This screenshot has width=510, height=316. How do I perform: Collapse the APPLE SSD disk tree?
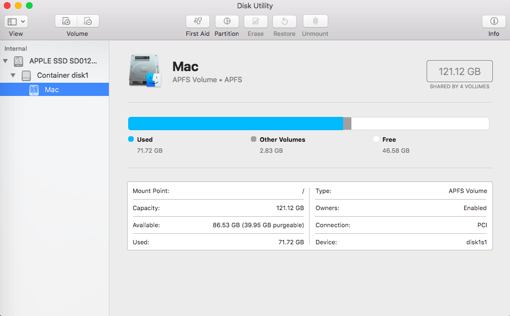point(5,61)
